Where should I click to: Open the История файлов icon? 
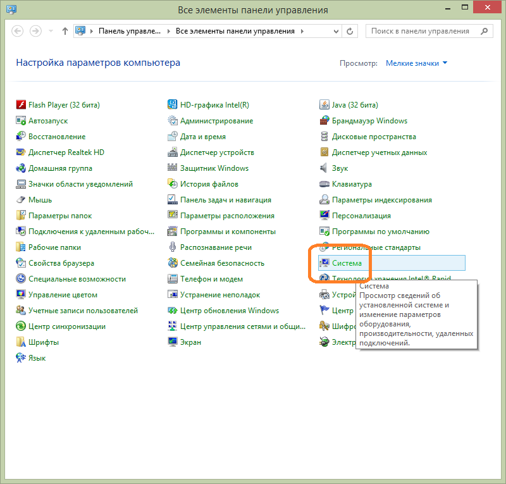click(x=173, y=183)
